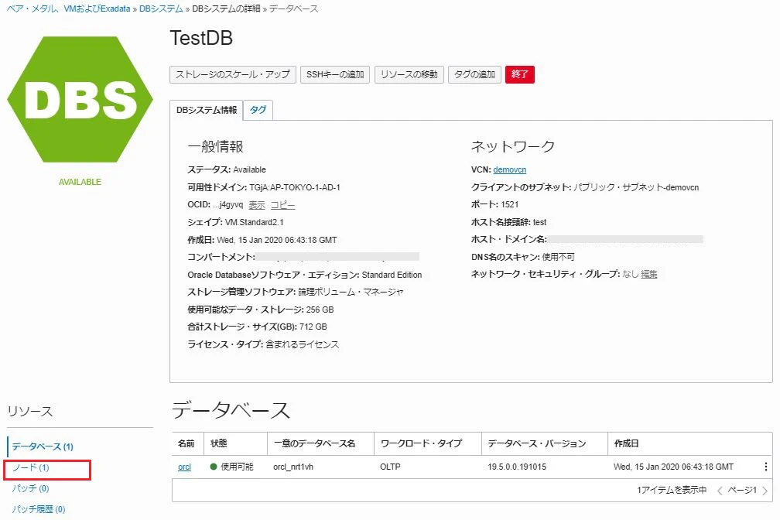Screen dimensions: 780x520
Task: Click the VM.Standard2.1 shape value
Action: pos(254,222)
